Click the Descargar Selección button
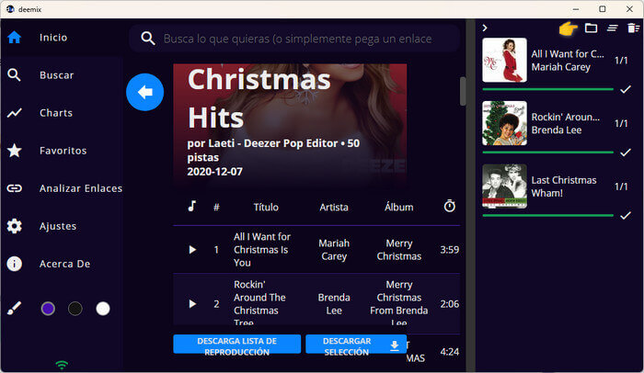The width and height of the screenshot is (644, 373). click(356, 345)
